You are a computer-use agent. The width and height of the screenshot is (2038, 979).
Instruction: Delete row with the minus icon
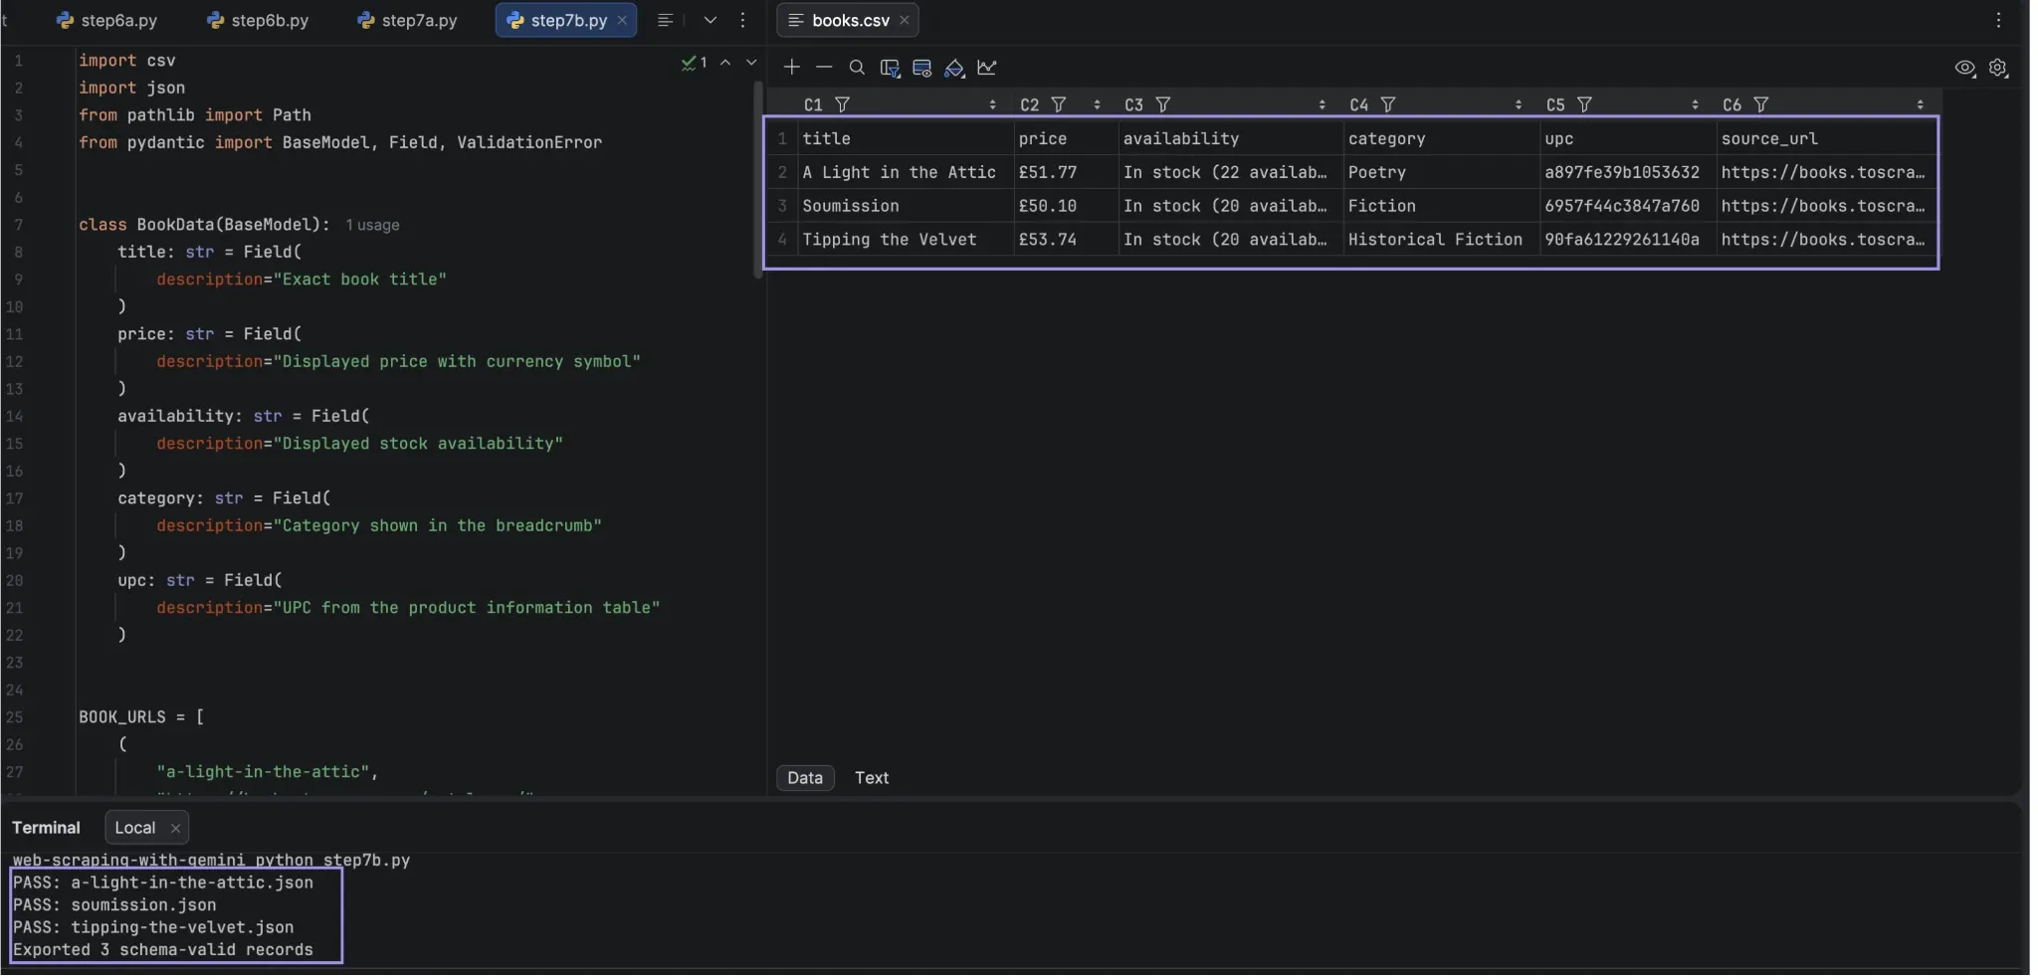tap(823, 68)
